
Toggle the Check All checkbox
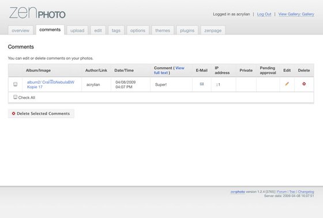[15, 97]
